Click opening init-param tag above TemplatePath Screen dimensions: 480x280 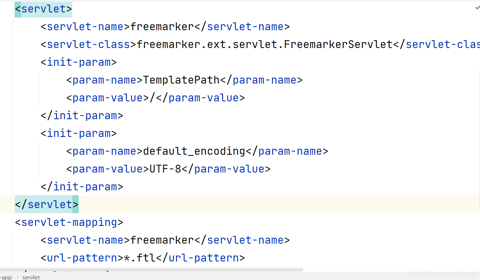(79, 62)
